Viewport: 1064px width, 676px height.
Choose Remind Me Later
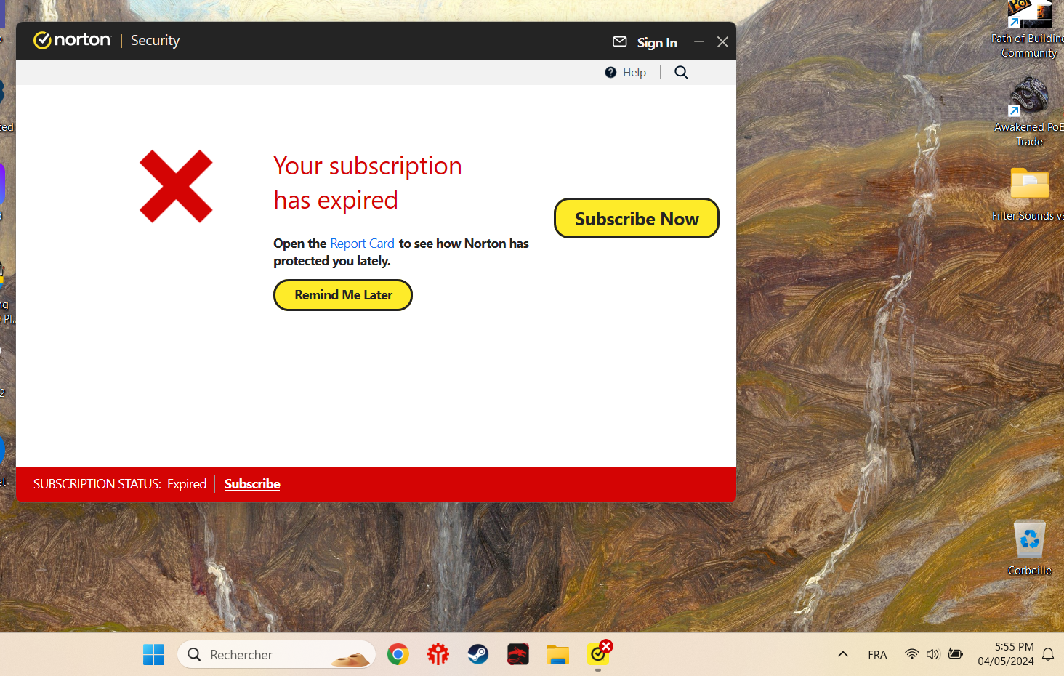[x=343, y=295]
